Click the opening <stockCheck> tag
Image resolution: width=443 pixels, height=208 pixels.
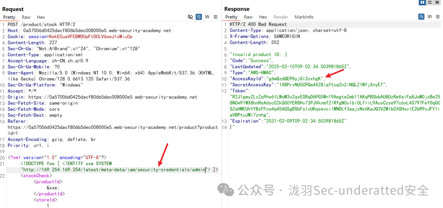coord(36,176)
